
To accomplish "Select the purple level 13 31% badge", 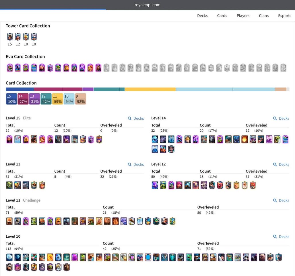I will coord(35,99).
